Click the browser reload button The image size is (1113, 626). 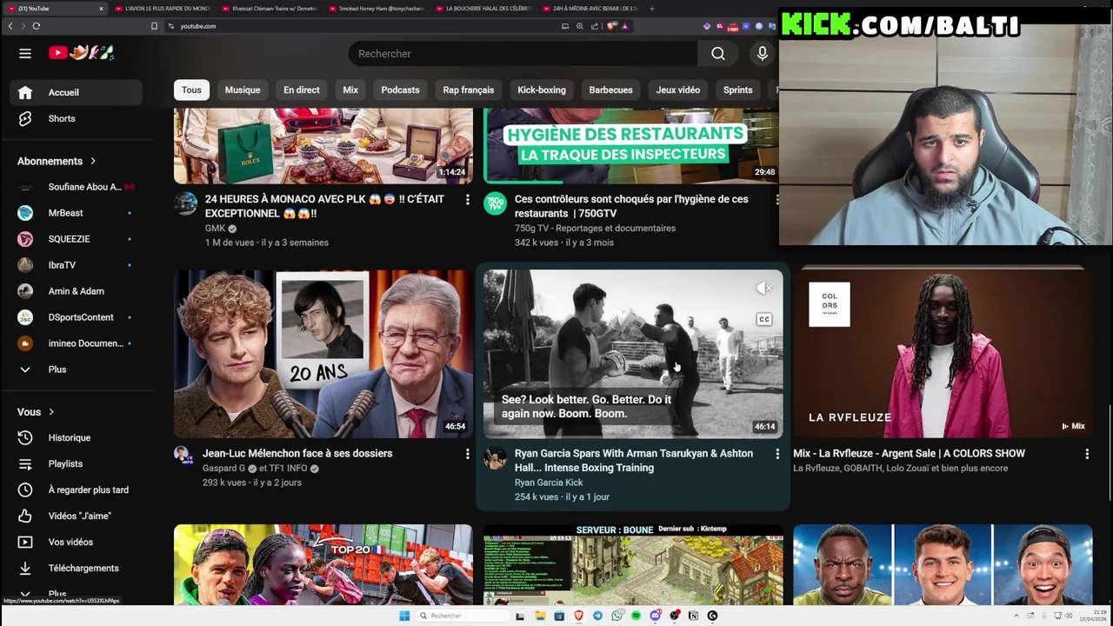click(x=37, y=26)
